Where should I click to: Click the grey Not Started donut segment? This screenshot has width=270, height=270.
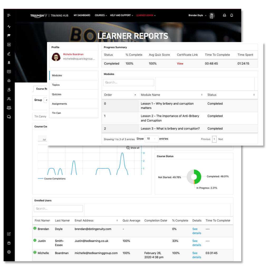189,176
